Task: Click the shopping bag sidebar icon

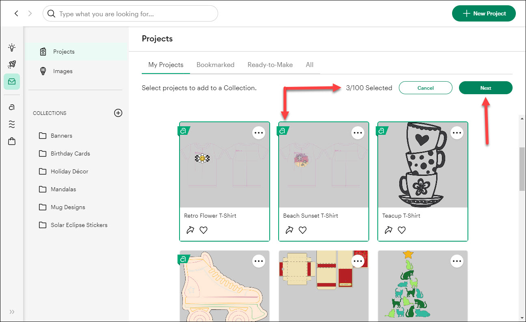Action: click(12, 141)
